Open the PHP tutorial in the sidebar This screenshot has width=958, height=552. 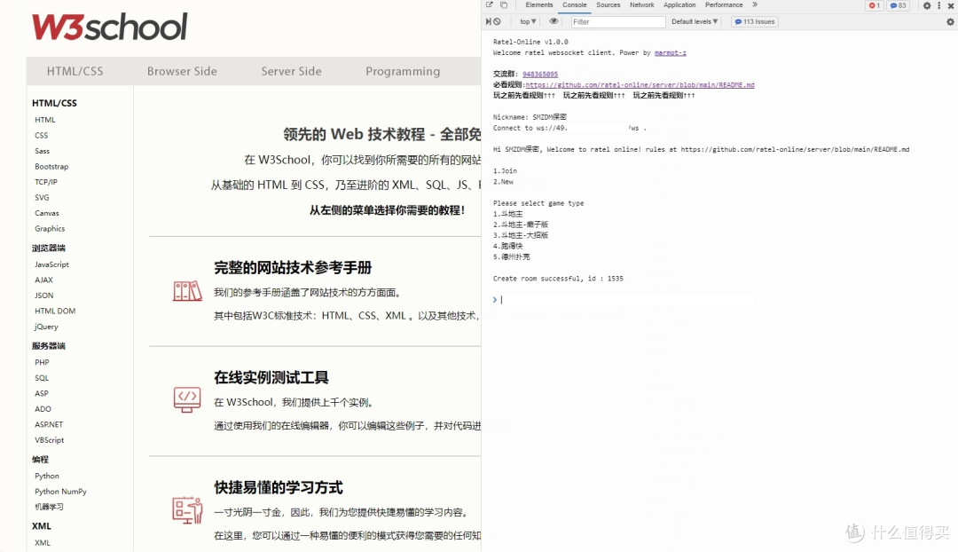pos(42,362)
